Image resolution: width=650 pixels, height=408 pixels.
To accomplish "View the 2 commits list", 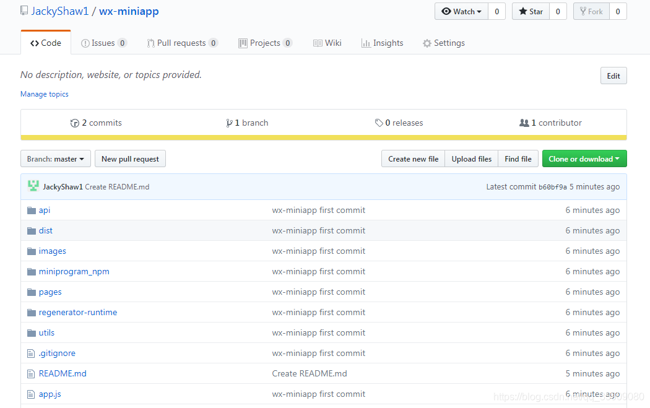I will pos(96,123).
